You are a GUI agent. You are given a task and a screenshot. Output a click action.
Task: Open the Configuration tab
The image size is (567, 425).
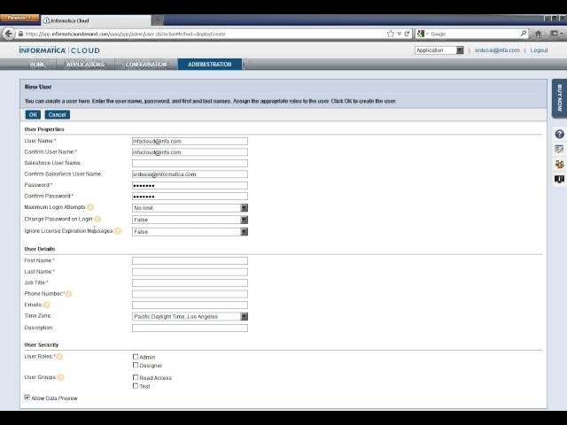(x=146, y=65)
